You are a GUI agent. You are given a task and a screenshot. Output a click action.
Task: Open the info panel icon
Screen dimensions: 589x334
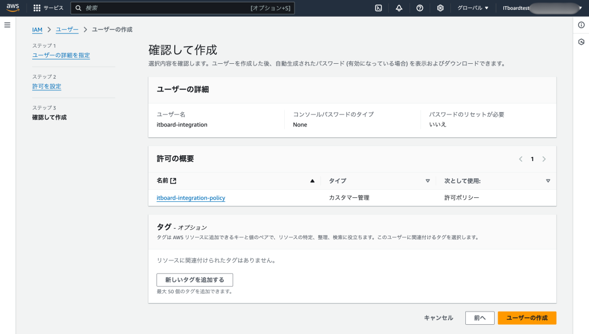(x=581, y=25)
